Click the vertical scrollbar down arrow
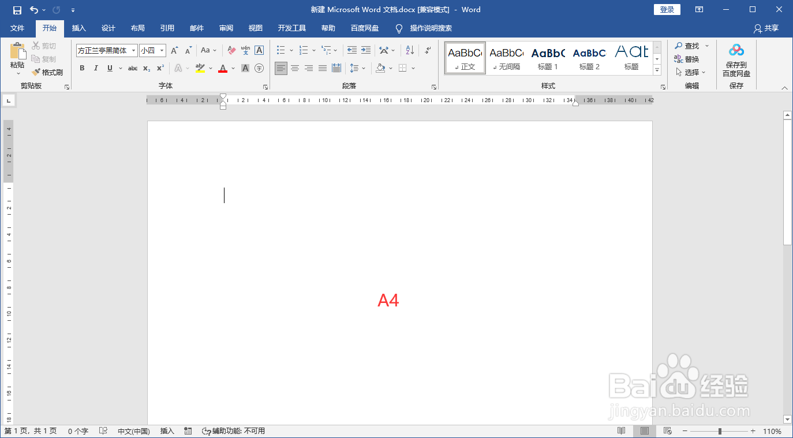 click(x=787, y=419)
